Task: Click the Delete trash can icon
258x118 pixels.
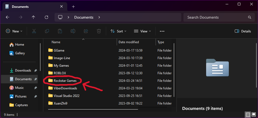Action: (99, 31)
